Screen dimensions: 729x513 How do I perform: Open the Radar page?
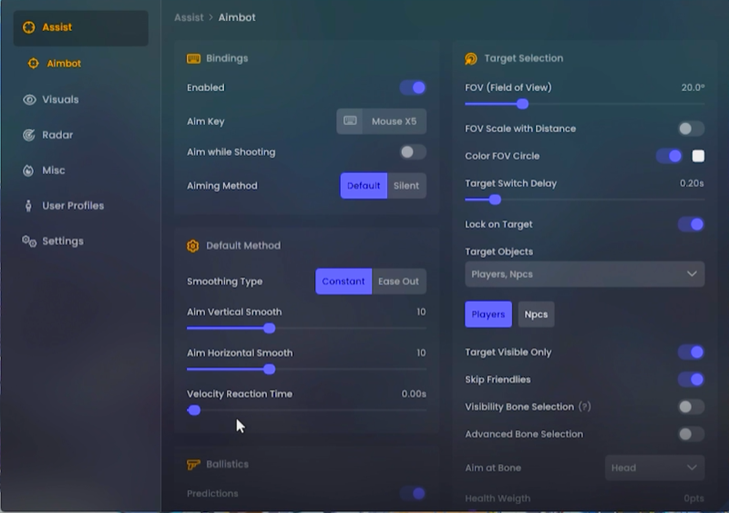[x=57, y=135]
